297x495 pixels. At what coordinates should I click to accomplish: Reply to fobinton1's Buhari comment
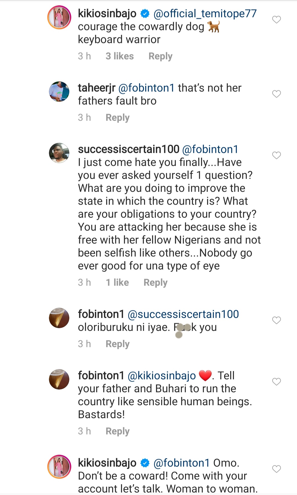pyautogui.click(x=117, y=431)
